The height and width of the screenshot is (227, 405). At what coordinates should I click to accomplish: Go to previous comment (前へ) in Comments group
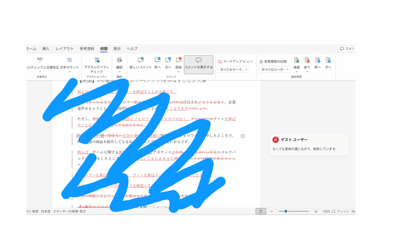pyautogui.click(x=157, y=60)
